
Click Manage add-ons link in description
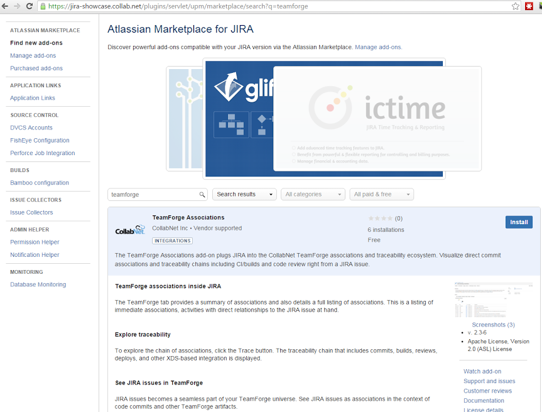click(378, 47)
